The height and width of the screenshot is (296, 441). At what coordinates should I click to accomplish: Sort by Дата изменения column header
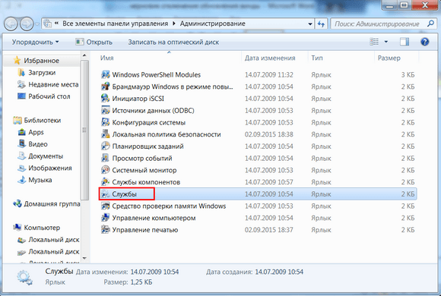click(270, 58)
